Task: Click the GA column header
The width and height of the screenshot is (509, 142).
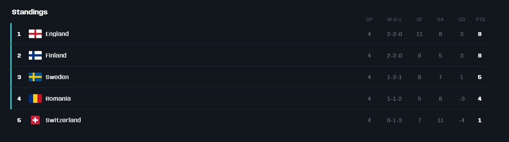Action: [x=440, y=19]
